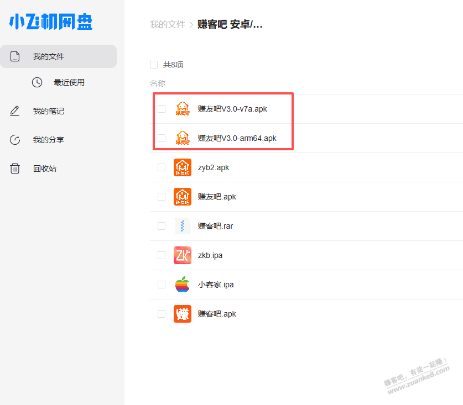Click the 小飞机网盘 logo
Viewport: 463px width, 405px height.
tap(51, 22)
